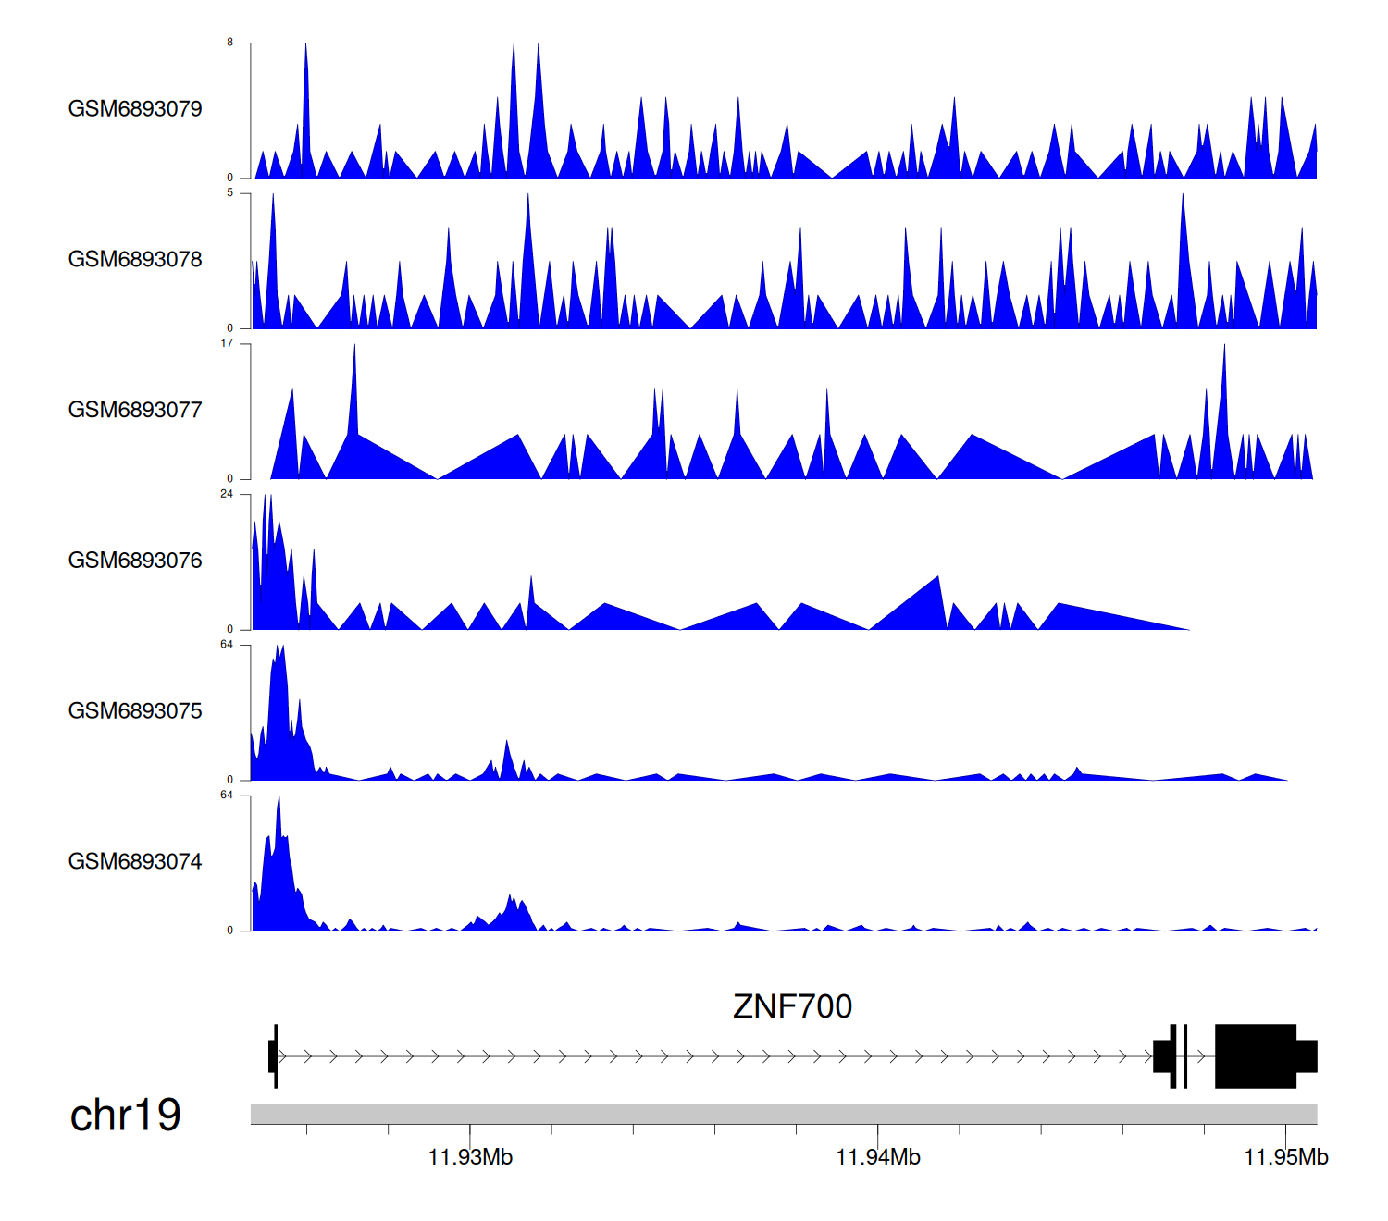Click the chr19 chromosome label
Viewport: 1388px width, 1221px height.
click(x=125, y=1116)
